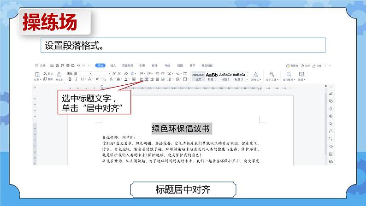Click the Print icon in quick access bar

68,65
